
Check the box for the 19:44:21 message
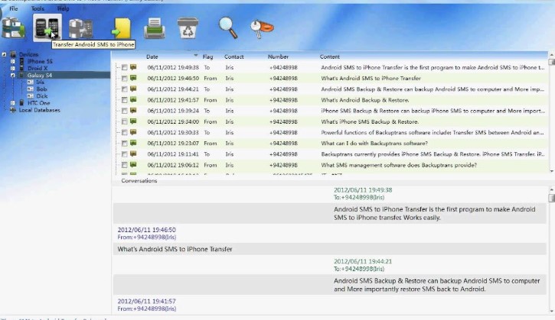[x=124, y=89]
